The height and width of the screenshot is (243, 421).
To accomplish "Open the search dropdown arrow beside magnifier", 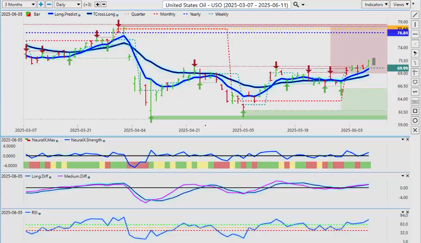I will click(303, 5).
